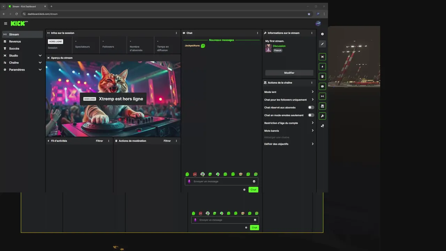Image resolution: width=446 pixels, height=251 pixels.
Task: Open Restriction d'âge du compte options
Action: pyautogui.click(x=313, y=123)
